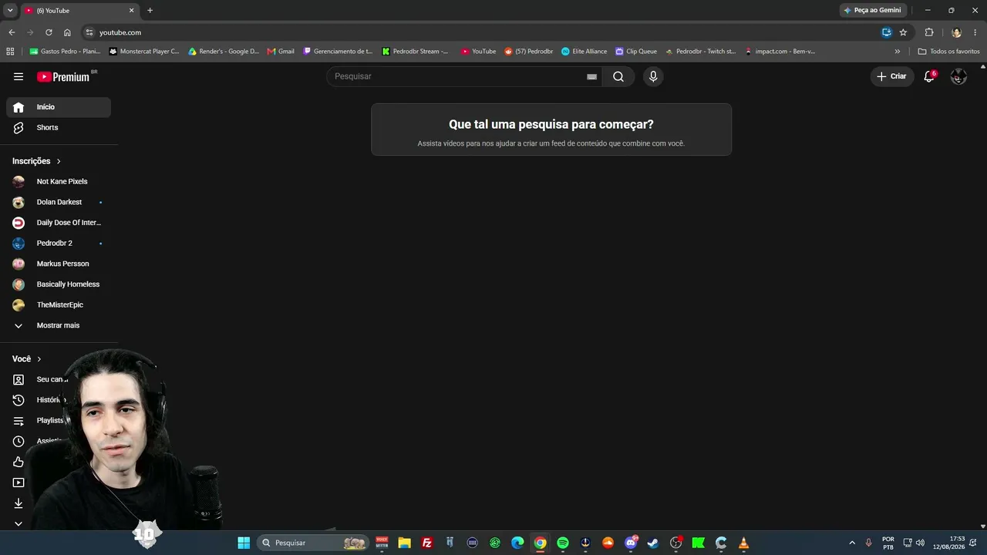Open downloads arrow icon in sidebar
The height and width of the screenshot is (555, 987).
(x=19, y=503)
